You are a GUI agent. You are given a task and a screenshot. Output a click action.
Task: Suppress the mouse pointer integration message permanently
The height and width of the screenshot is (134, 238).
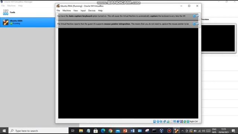pyautogui.click(x=197, y=24)
